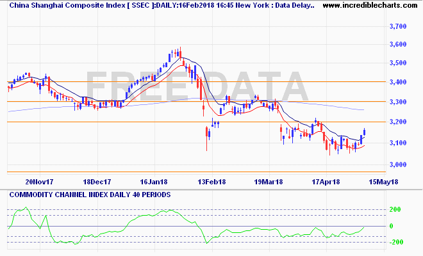The image size is (423, 256).
Task: Click the 16Jan18 date label
Action: tap(154, 182)
